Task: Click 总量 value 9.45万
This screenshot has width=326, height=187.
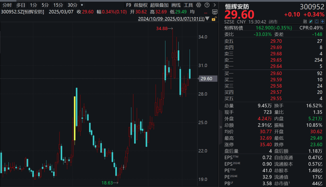Action: coord(265,105)
